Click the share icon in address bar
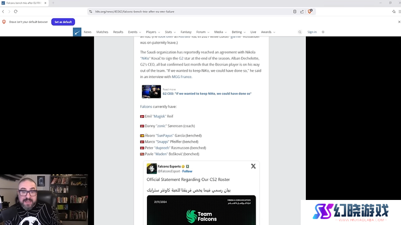This screenshot has height=225, width=401. point(302,12)
